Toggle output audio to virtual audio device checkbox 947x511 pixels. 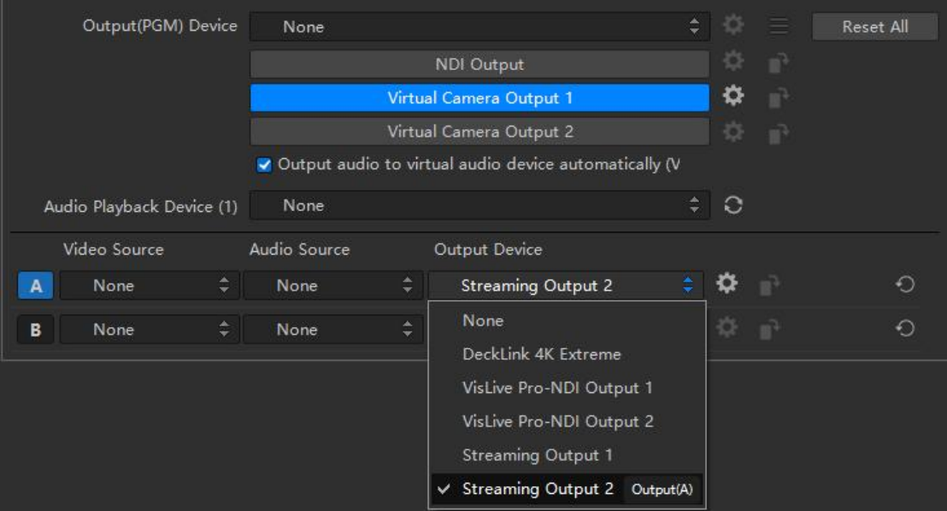(264, 165)
